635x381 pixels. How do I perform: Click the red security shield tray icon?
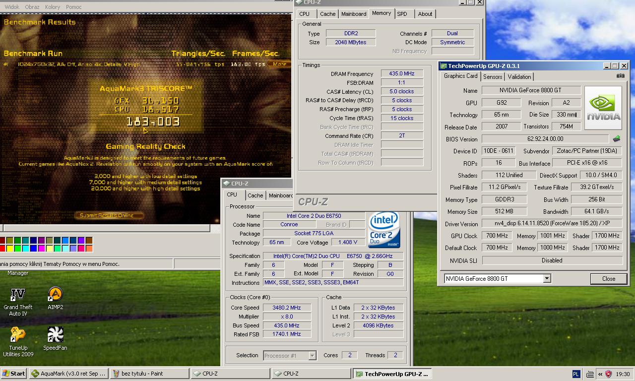click(x=609, y=374)
